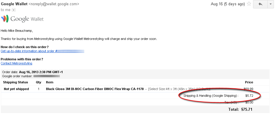Click the Google Wallet sender name

pyautogui.click(x=14, y=4)
